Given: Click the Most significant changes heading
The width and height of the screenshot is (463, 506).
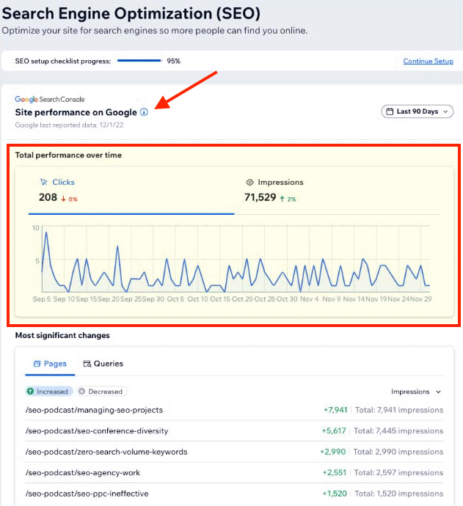Looking at the screenshot, I should [62, 336].
